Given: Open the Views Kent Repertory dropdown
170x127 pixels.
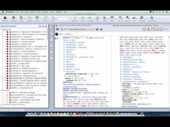Looking at the screenshot, I should (81, 29).
